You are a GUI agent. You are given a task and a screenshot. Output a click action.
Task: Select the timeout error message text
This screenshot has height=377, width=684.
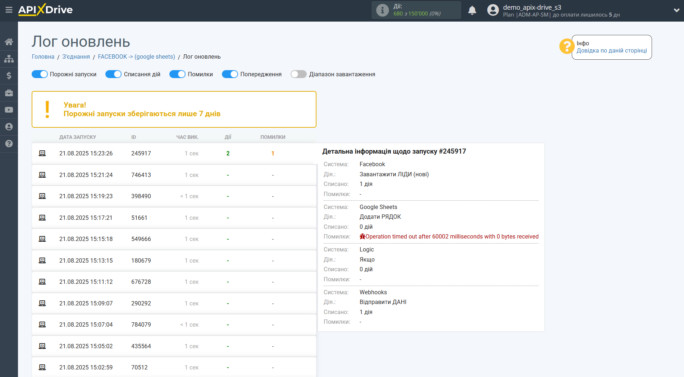tap(452, 237)
